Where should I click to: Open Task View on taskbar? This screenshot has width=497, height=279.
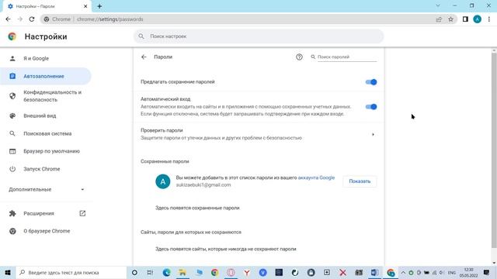click(x=150, y=272)
